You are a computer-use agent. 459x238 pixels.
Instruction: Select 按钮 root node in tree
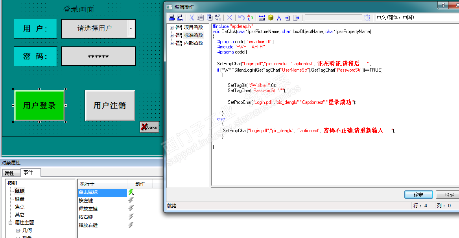[12, 183]
